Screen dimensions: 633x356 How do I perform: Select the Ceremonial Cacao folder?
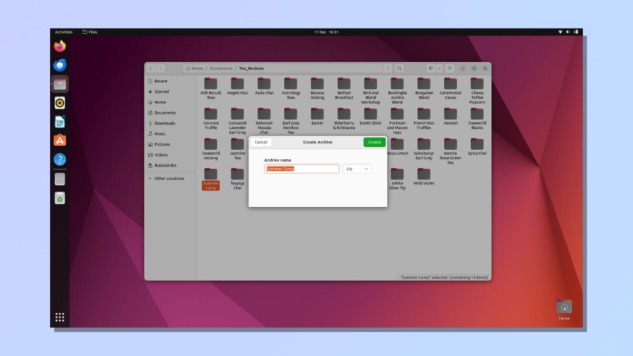pyautogui.click(x=450, y=89)
